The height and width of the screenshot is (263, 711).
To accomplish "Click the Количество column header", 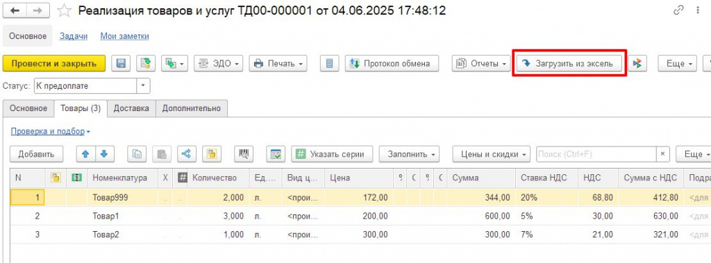I will click(x=219, y=178).
